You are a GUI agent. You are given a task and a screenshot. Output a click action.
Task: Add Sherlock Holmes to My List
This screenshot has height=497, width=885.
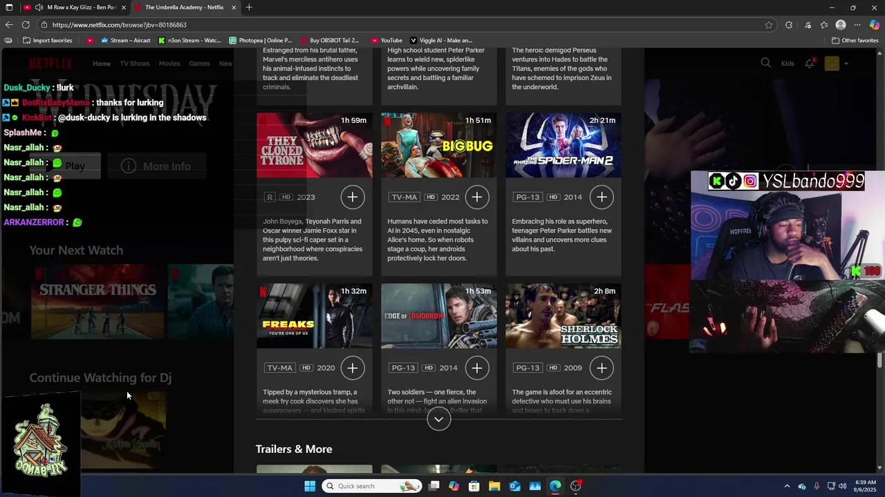tap(602, 368)
